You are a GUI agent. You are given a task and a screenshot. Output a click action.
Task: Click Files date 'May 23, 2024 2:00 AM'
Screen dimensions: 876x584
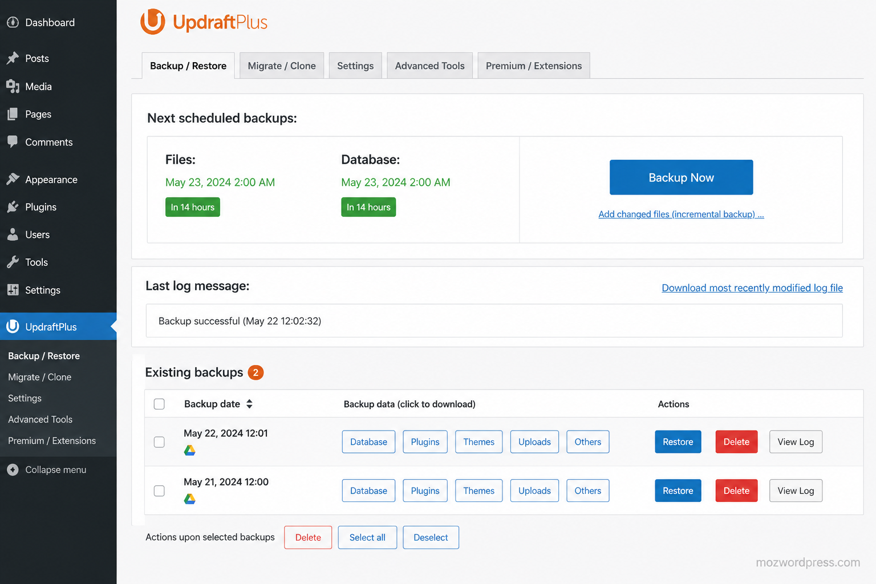point(220,182)
